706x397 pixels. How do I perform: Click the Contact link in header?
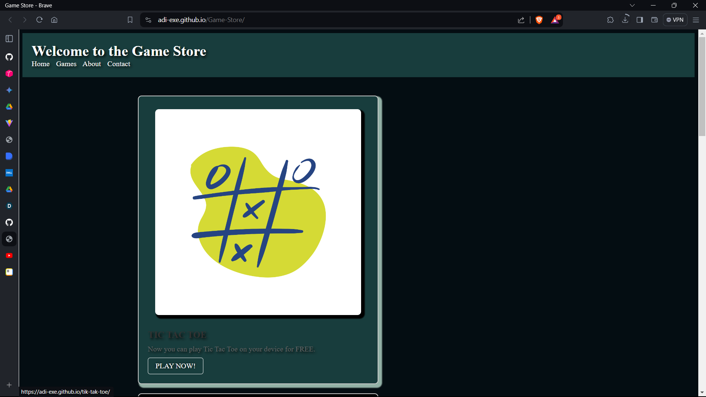(118, 64)
